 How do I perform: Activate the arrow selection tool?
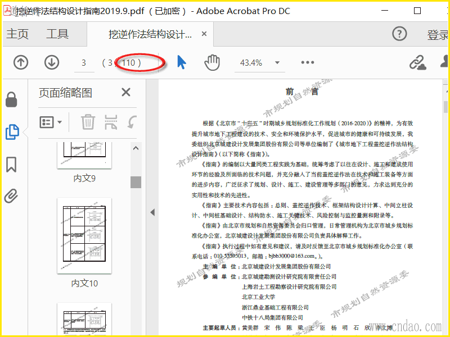182,62
